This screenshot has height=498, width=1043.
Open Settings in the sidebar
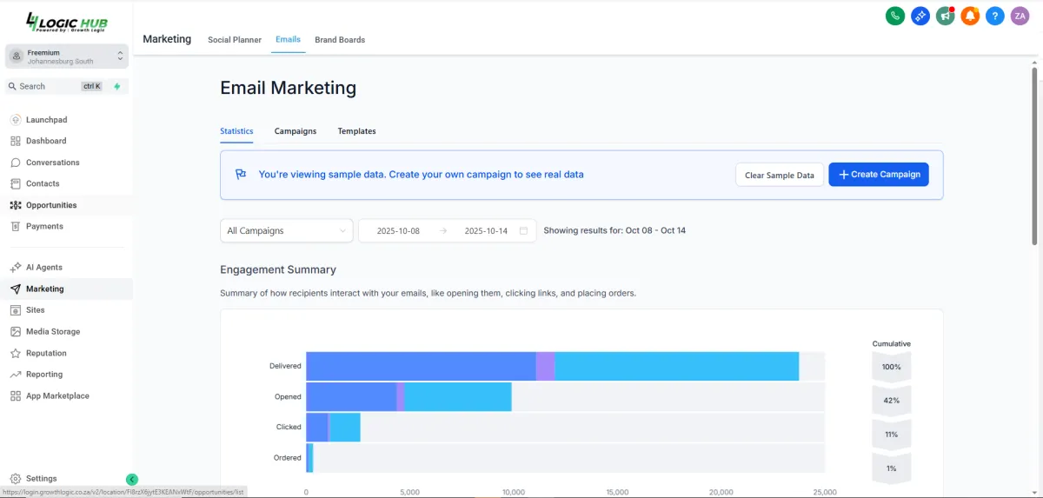41,479
